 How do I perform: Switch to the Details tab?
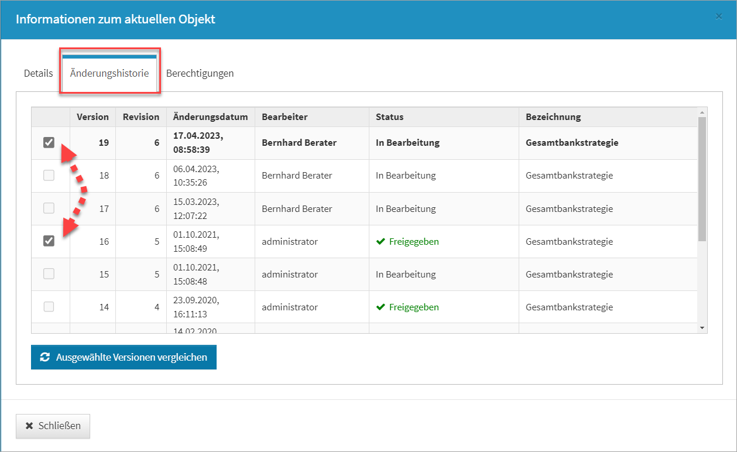[x=38, y=74]
